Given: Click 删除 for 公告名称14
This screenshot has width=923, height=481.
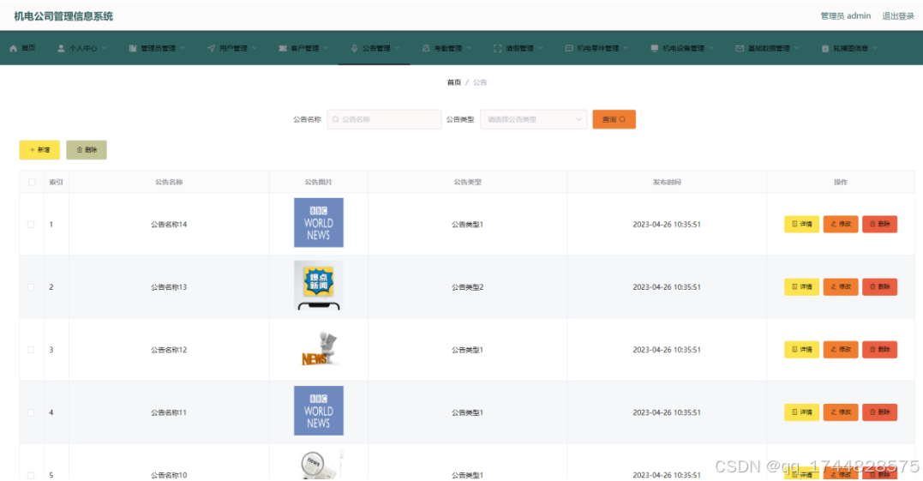Looking at the screenshot, I should pos(879,225).
